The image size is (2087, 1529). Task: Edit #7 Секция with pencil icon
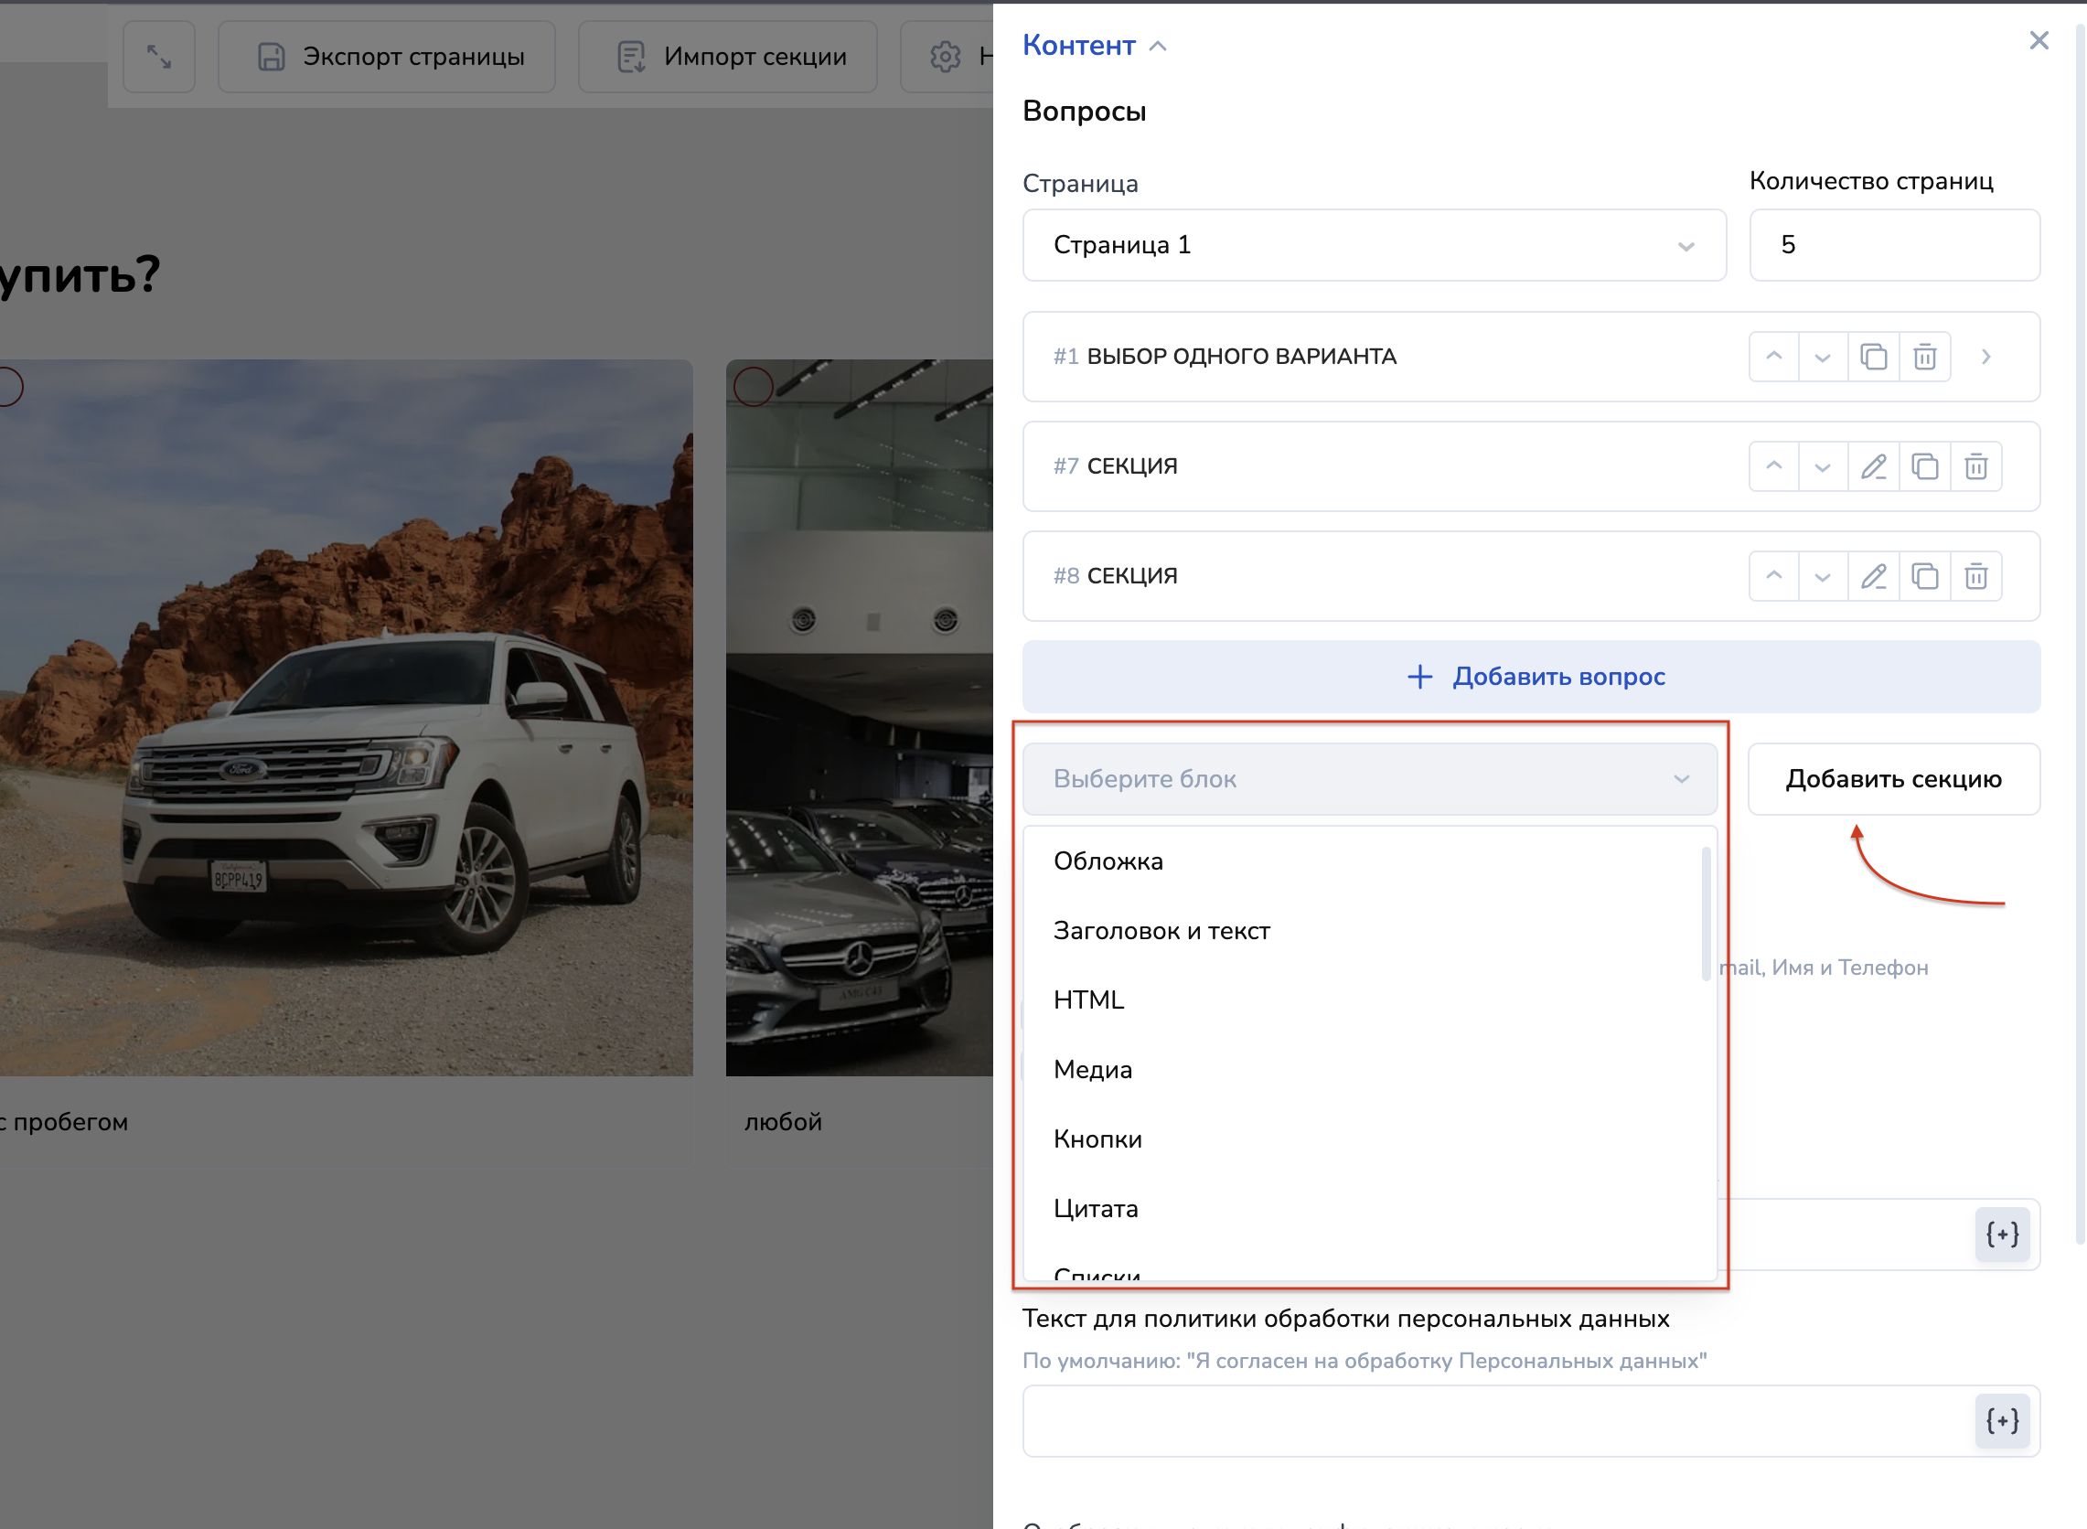pyautogui.click(x=1873, y=466)
